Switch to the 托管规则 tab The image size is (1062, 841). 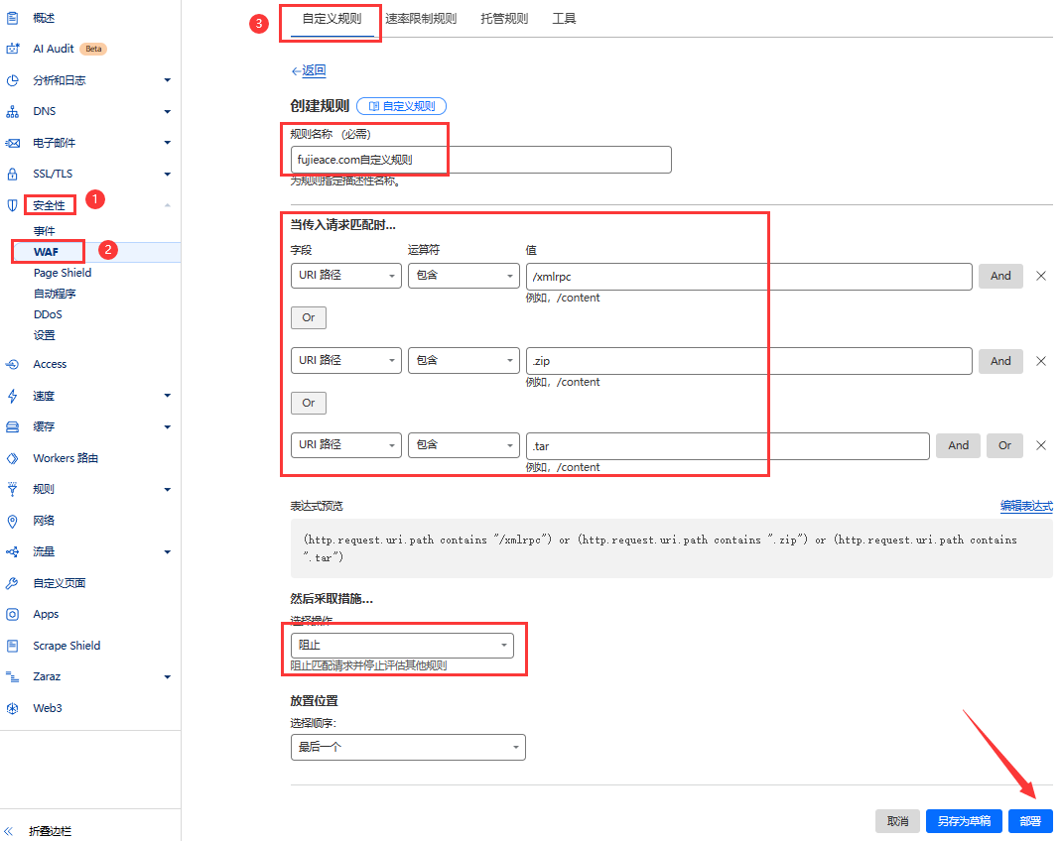(x=504, y=19)
